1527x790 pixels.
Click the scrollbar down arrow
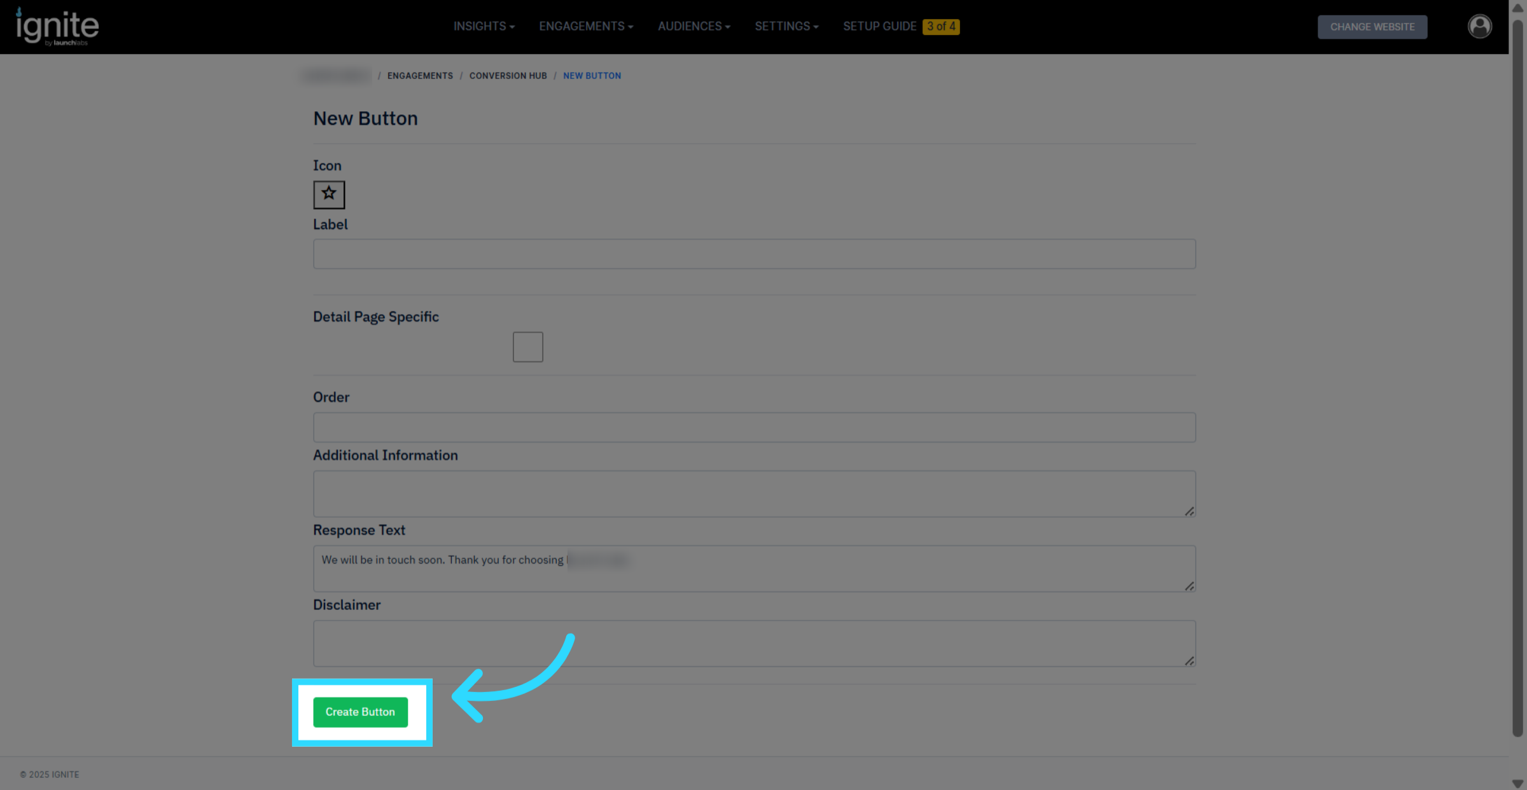click(x=1517, y=784)
